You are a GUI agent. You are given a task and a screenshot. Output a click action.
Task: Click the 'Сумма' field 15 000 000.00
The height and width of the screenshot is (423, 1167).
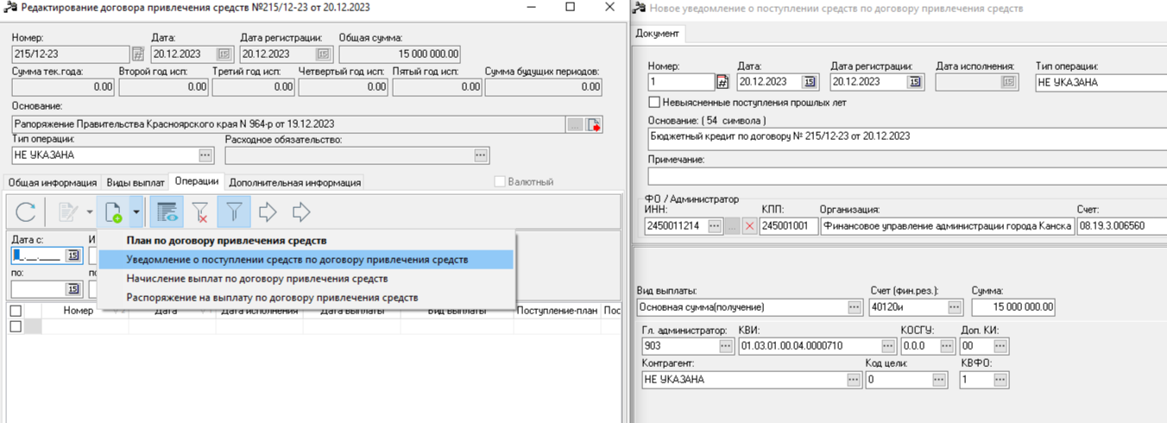1012,307
